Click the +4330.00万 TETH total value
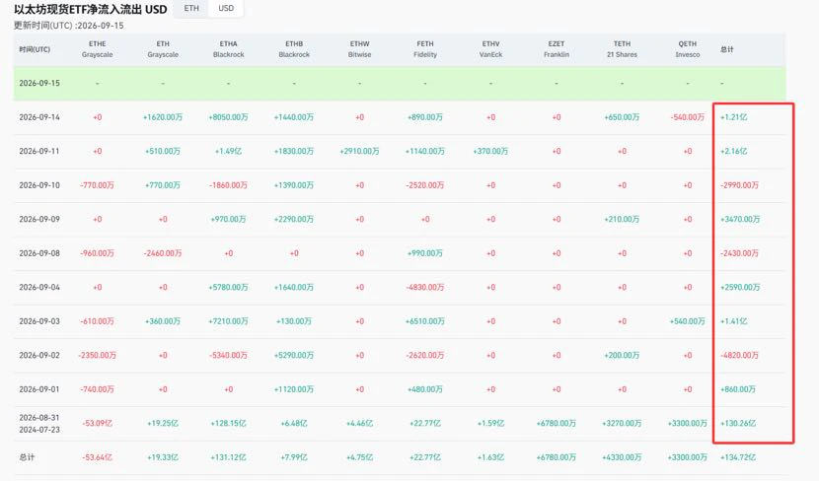Screen dimensions: 819x481 coord(622,457)
